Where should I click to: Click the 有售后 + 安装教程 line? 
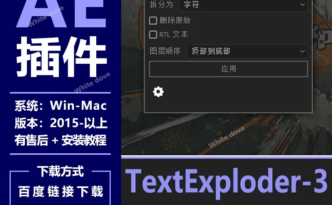[61, 140]
